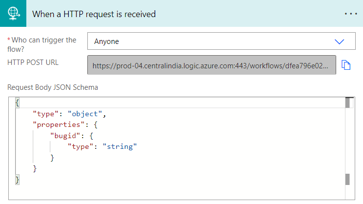363x204 pixels.
Task: Click the top thumb of the schema editor scrollbar
Action: (348, 102)
